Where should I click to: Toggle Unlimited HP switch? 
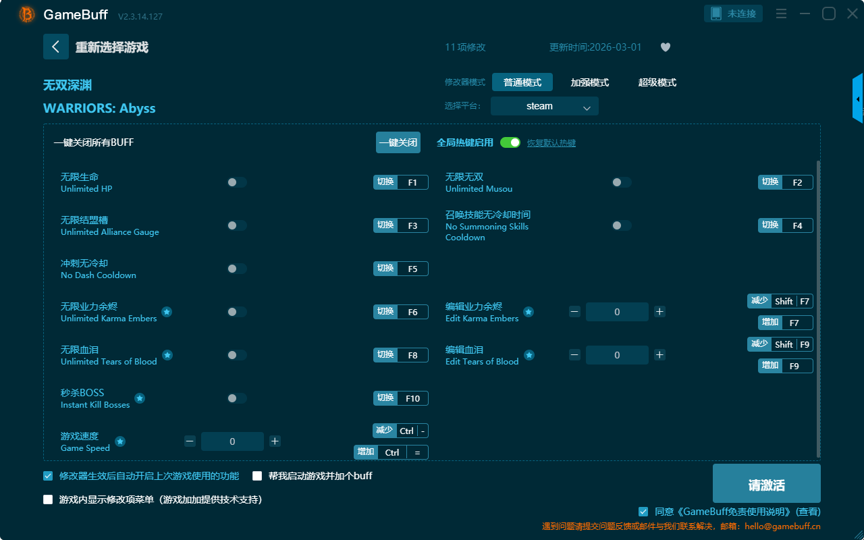[x=237, y=182]
